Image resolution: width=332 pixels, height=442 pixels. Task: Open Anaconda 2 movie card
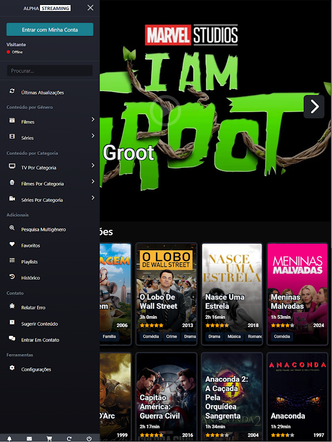(x=232, y=397)
